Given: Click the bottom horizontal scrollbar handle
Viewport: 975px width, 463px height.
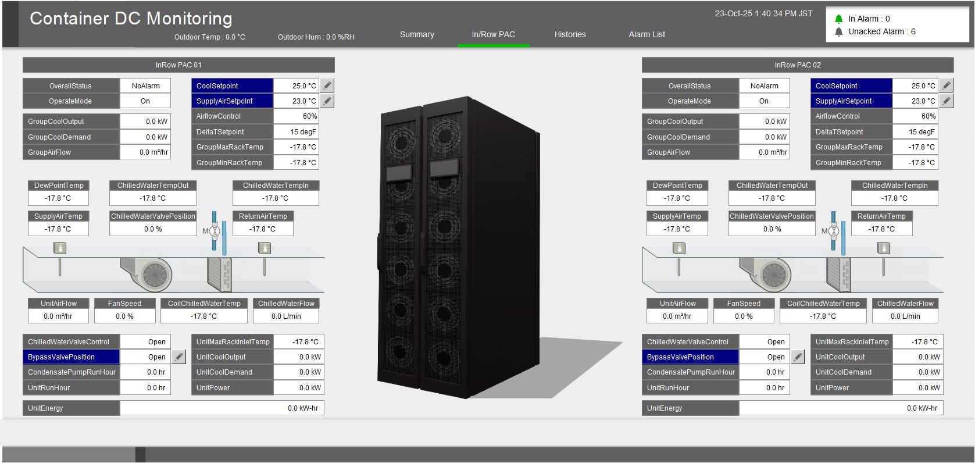Looking at the screenshot, I should pos(140,454).
